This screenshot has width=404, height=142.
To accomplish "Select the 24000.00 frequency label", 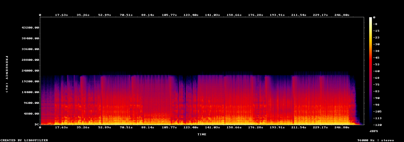I will coord(30,71).
